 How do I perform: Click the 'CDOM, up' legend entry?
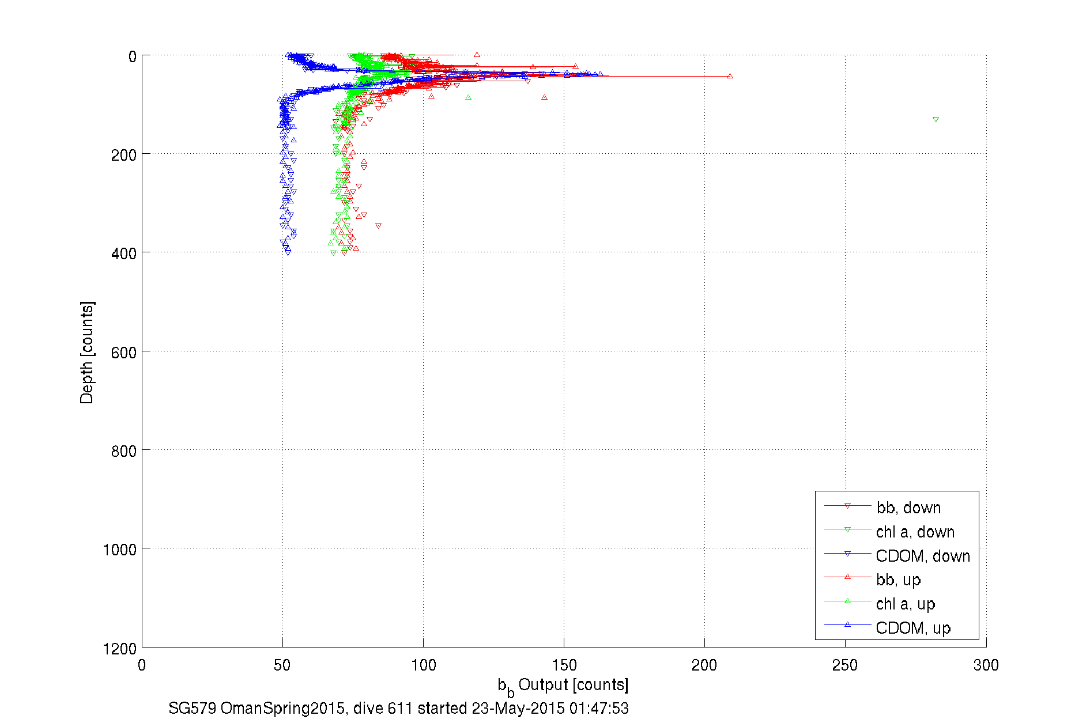tap(913, 628)
